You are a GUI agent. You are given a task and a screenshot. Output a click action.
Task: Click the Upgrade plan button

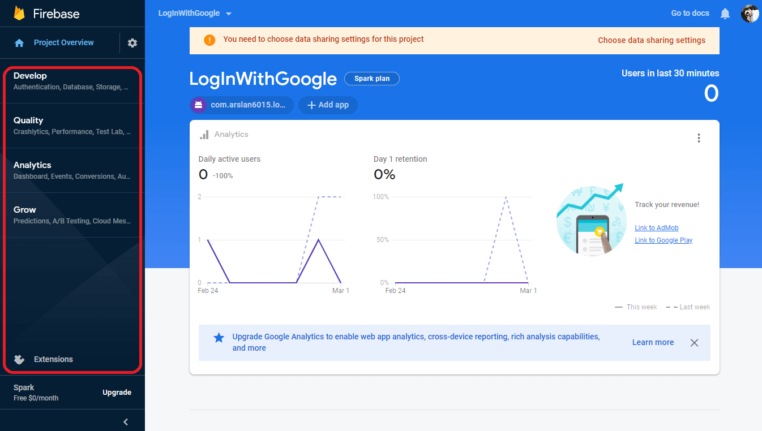click(x=117, y=393)
